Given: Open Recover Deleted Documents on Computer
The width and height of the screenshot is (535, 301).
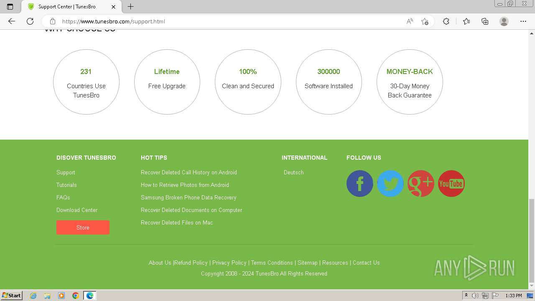Looking at the screenshot, I should tap(191, 210).
